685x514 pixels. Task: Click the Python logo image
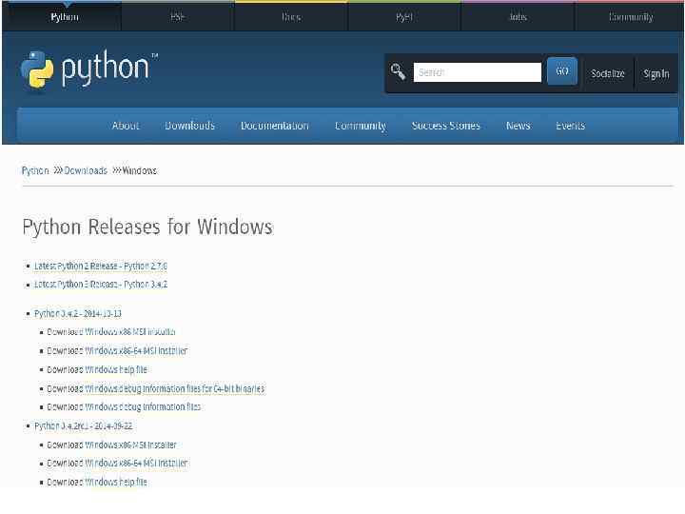[x=88, y=69]
